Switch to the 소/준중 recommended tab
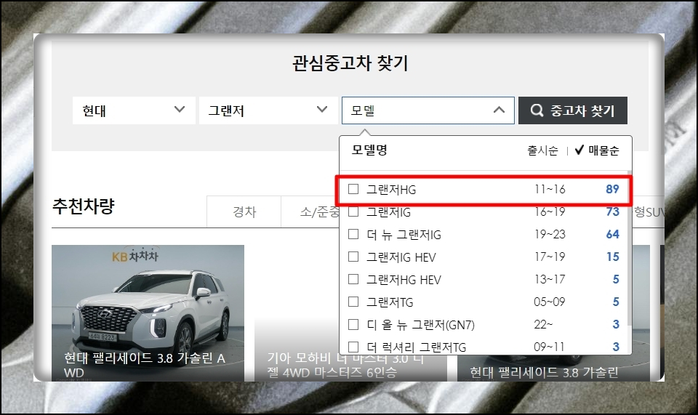This screenshot has width=698, height=415. coord(310,211)
